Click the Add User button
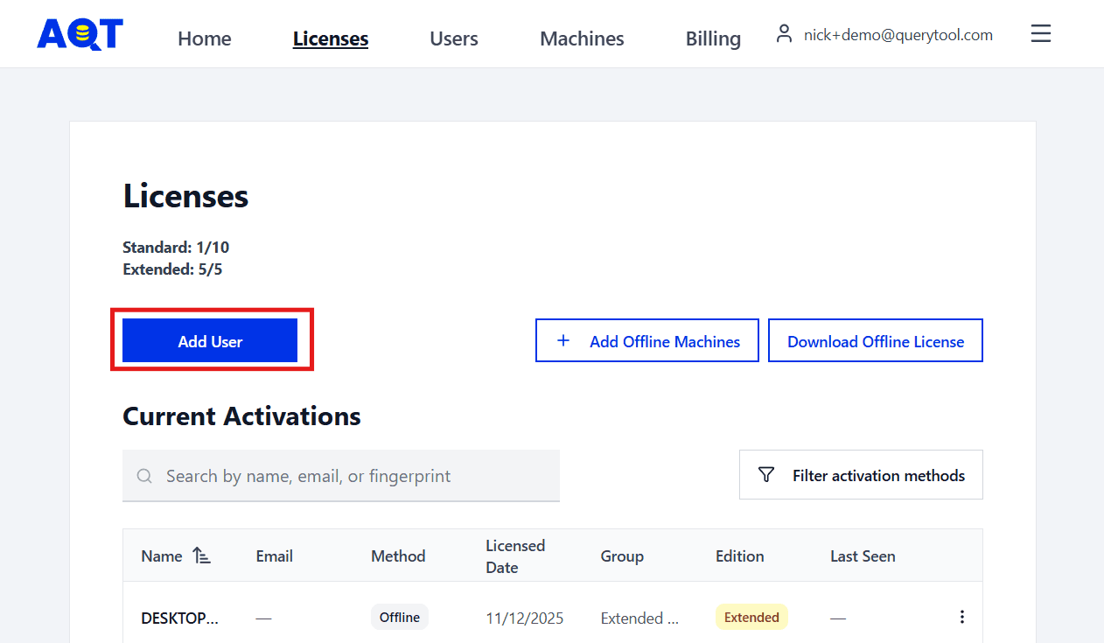Image resolution: width=1104 pixels, height=643 pixels. 210,340
